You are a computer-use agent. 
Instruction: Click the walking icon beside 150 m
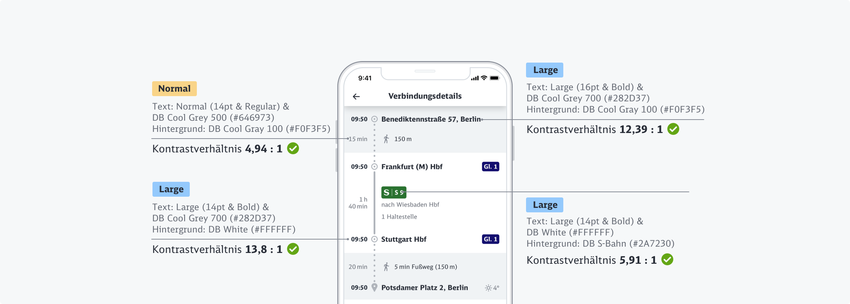386,139
